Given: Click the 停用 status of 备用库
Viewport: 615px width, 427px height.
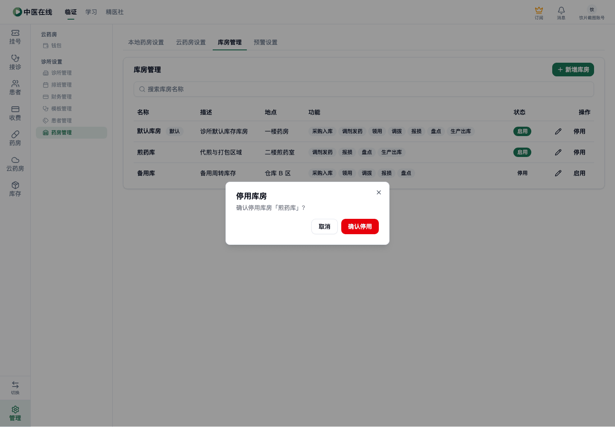Looking at the screenshot, I should pyautogui.click(x=522, y=173).
